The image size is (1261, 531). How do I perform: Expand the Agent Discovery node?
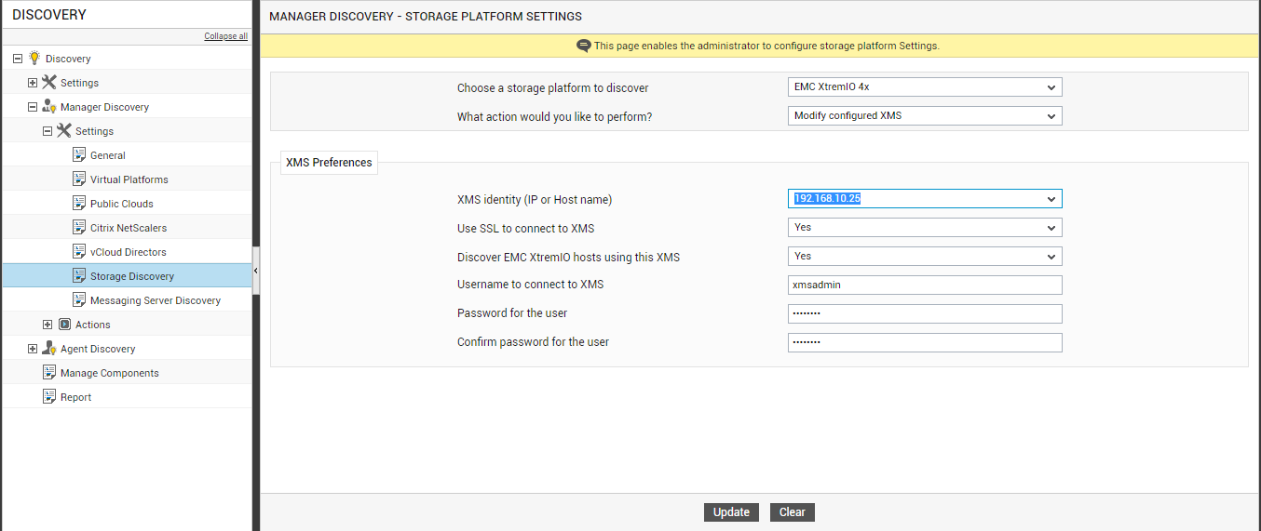pyautogui.click(x=33, y=349)
